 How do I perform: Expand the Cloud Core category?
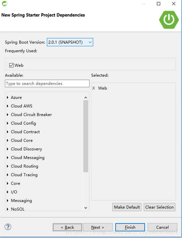(8, 140)
